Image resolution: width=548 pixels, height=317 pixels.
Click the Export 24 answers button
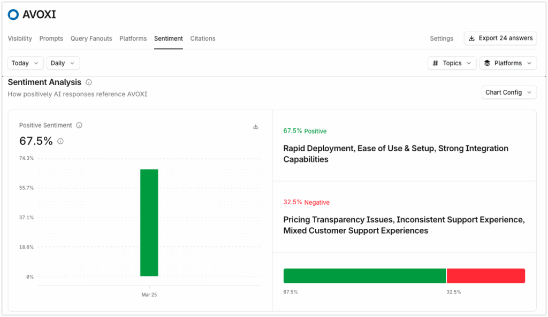[500, 38]
